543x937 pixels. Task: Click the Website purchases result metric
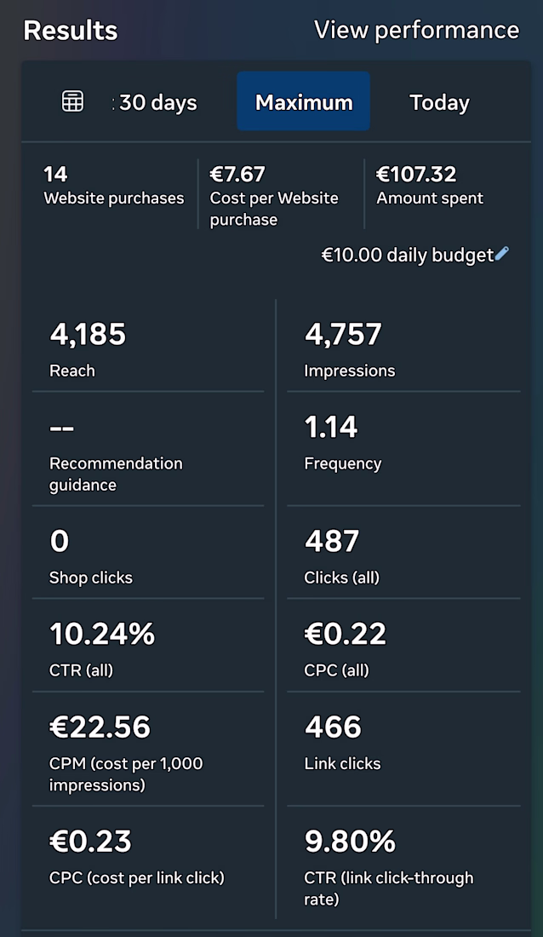(x=113, y=186)
